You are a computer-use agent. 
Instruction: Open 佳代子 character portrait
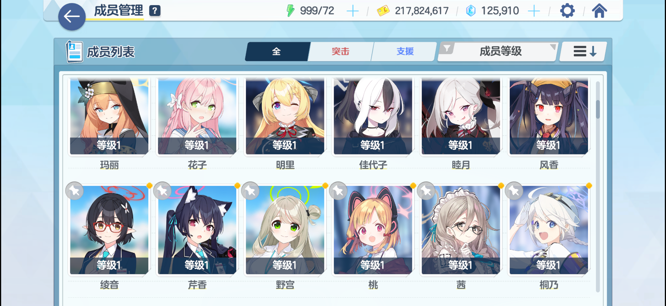pyautogui.click(x=373, y=116)
